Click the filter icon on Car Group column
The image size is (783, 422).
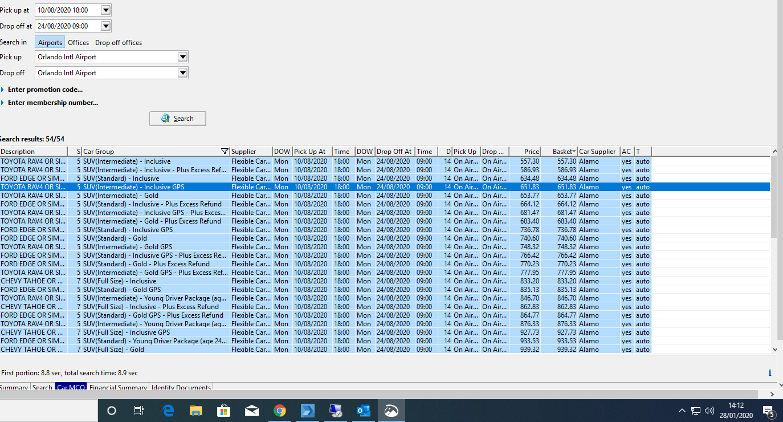[x=225, y=152]
